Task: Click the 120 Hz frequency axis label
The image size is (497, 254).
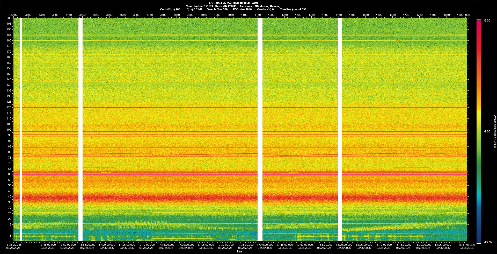Action: (x=9, y=107)
